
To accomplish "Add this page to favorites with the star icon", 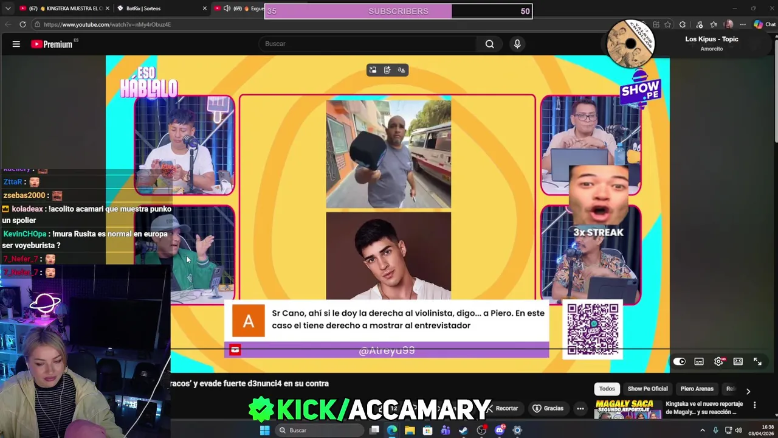I will pos(667,24).
